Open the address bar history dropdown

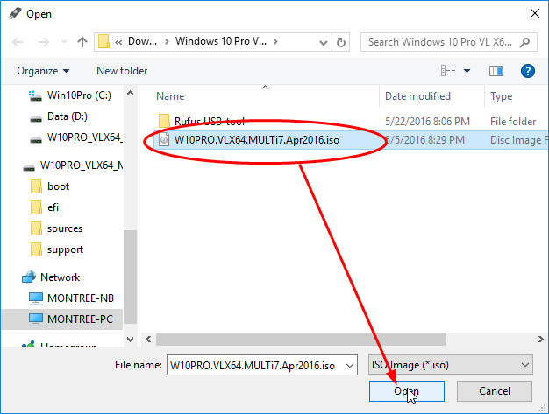click(324, 43)
